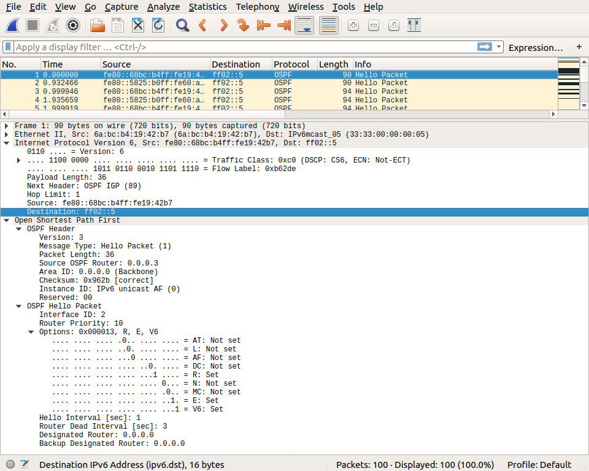Collapse the OSPF Hello Packet subtree
The width and height of the screenshot is (589, 471).
click(x=19, y=306)
